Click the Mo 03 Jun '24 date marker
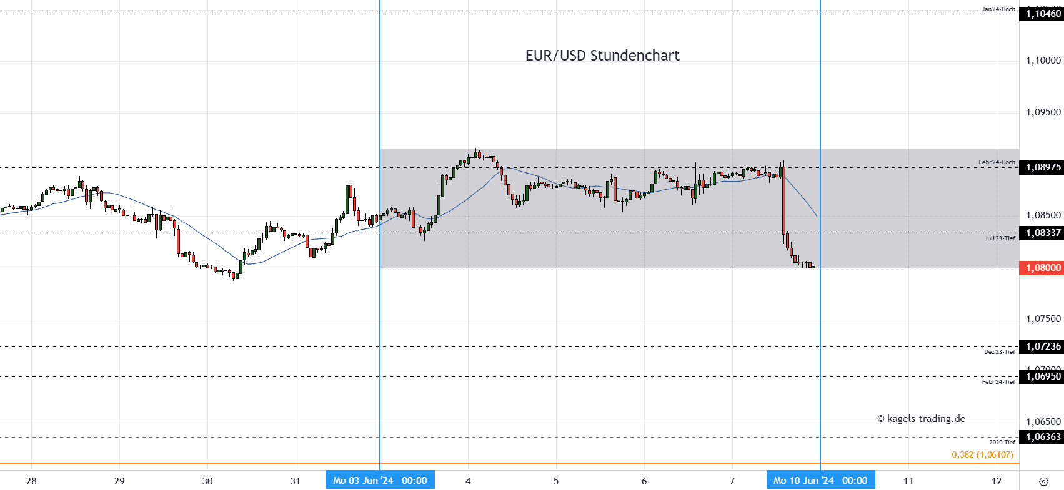 (380, 481)
